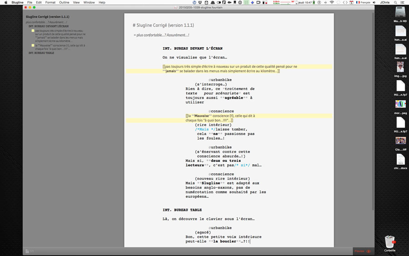Click the '= plus confortable' synopsis line in editor
Screen dimensions: 409x256
click(x=161, y=35)
